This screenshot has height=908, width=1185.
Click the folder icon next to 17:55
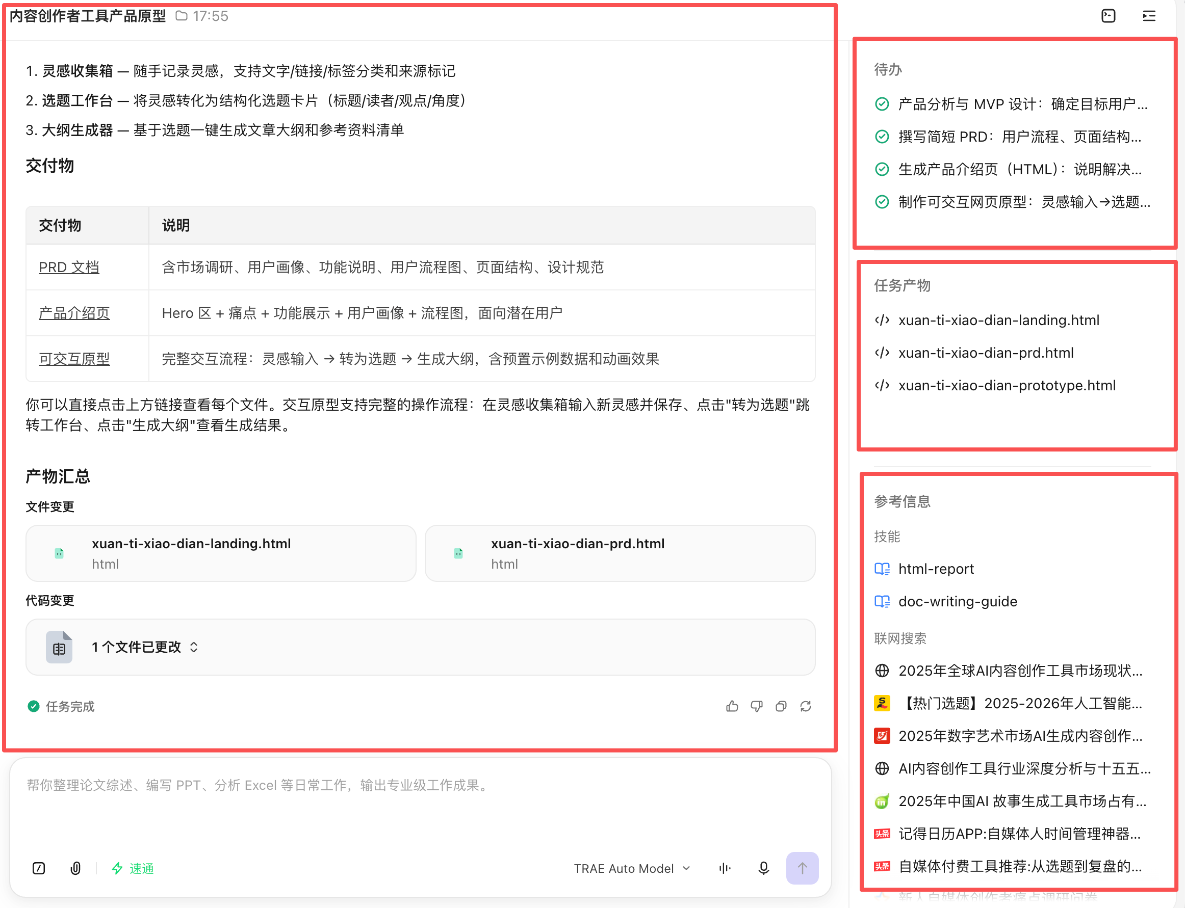(x=182, y=16)
